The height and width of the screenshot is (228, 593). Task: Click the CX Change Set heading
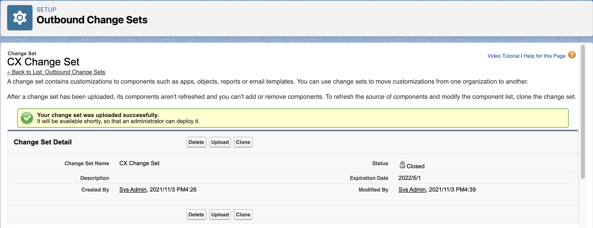click(43, 62)
